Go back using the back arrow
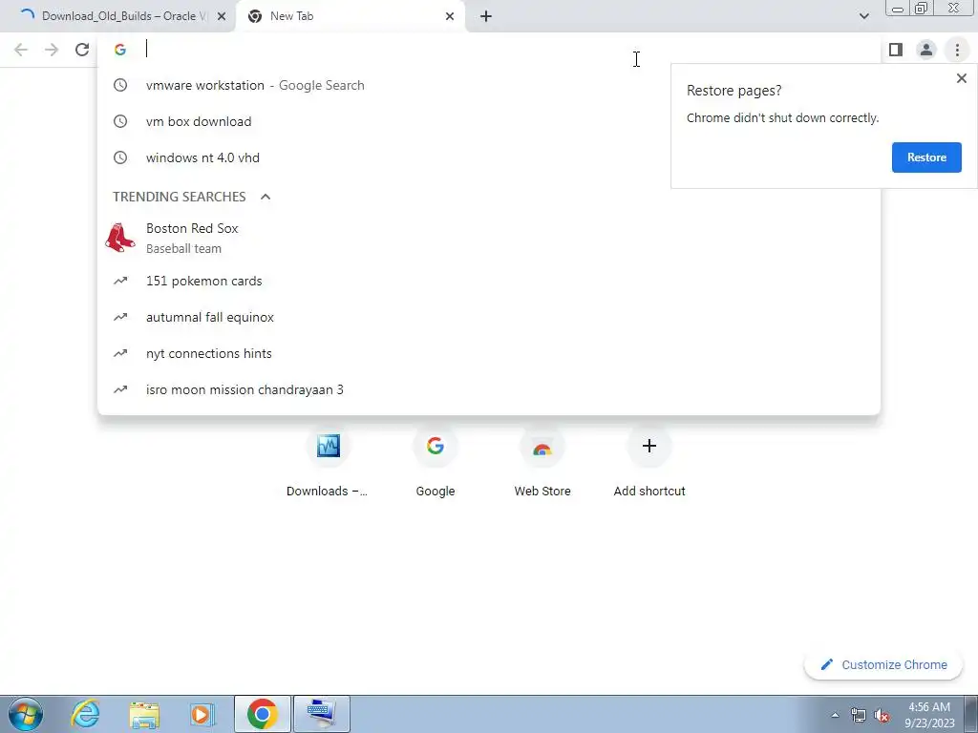978x733 pixels. coord(21,50)
